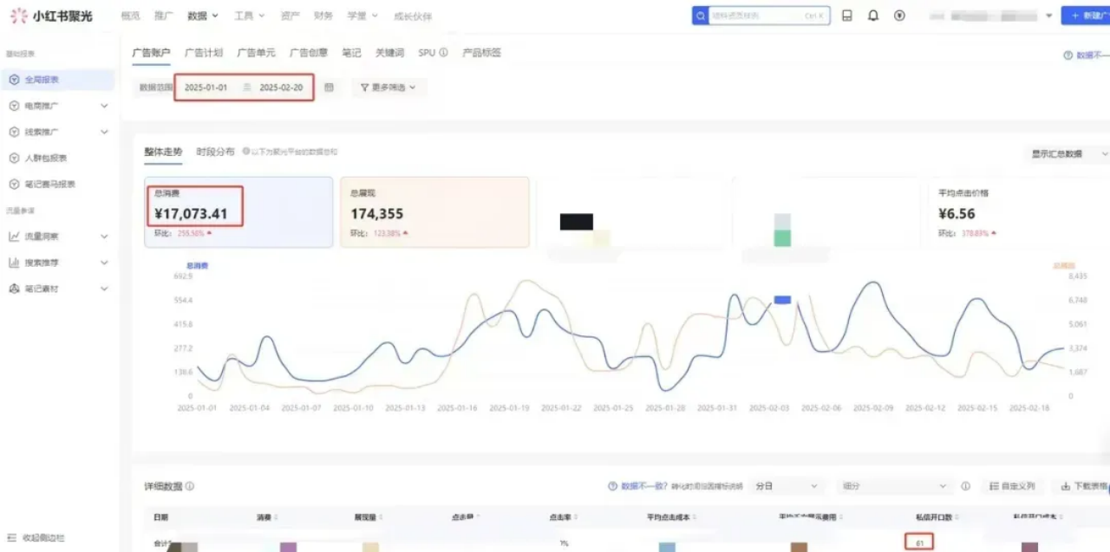Select the 总展现 metric card
This screenshot has height=552, width=1110.
click(x=434, y=212)
